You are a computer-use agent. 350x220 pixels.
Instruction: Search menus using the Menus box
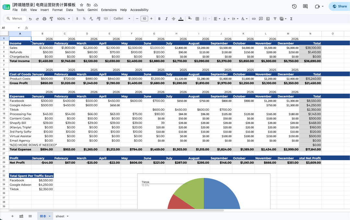click(15, 19)
